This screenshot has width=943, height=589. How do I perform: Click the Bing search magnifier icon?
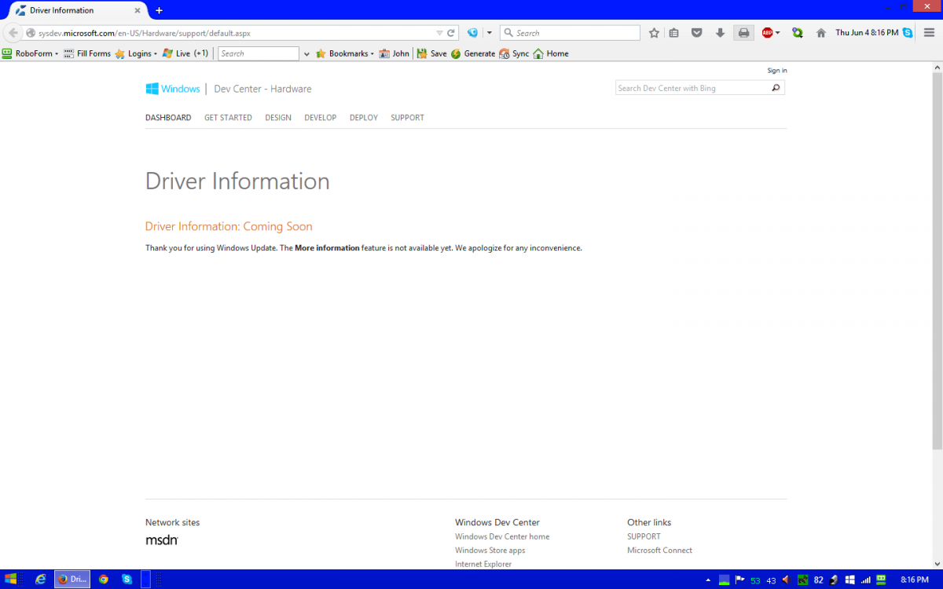click(776, 88)
